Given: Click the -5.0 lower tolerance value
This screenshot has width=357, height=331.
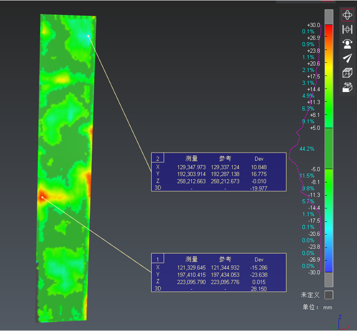Looking at the screenshot, I should coord(315,169).
